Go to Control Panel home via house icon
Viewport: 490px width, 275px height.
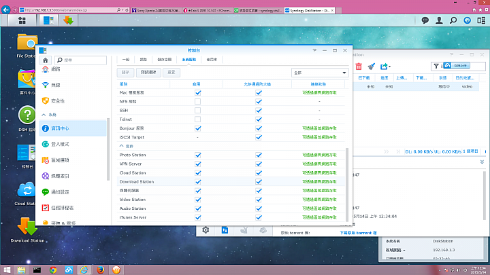pyautogui.click(x=46, y=60)
